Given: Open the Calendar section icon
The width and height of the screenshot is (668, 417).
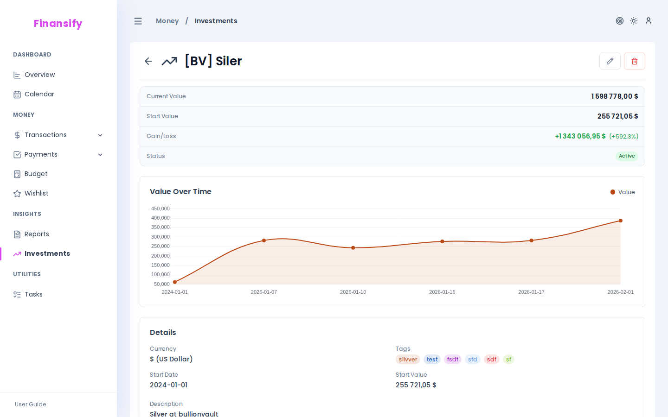Looking at the screenshot, I should pyautogui.click(x=16, y=94).
